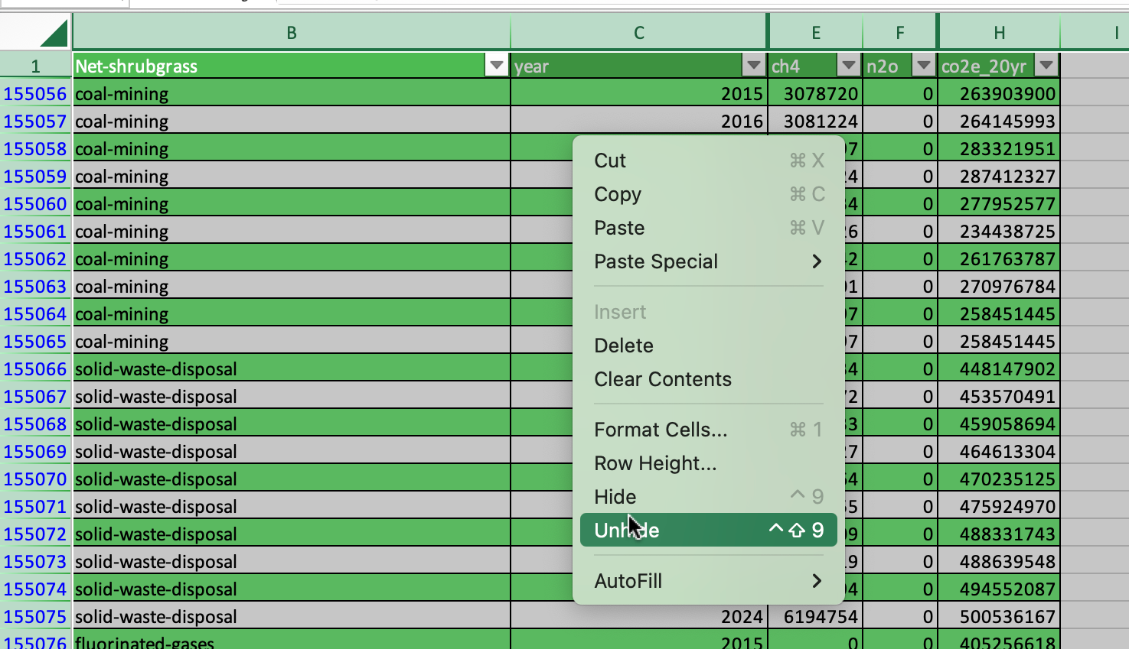Expand the Paste Special submenu
This screenshot has width=1129, height=649.
click(709, 261)
